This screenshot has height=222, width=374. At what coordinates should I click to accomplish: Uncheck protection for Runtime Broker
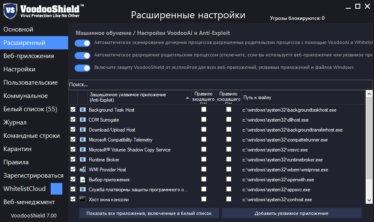[73, 159]
